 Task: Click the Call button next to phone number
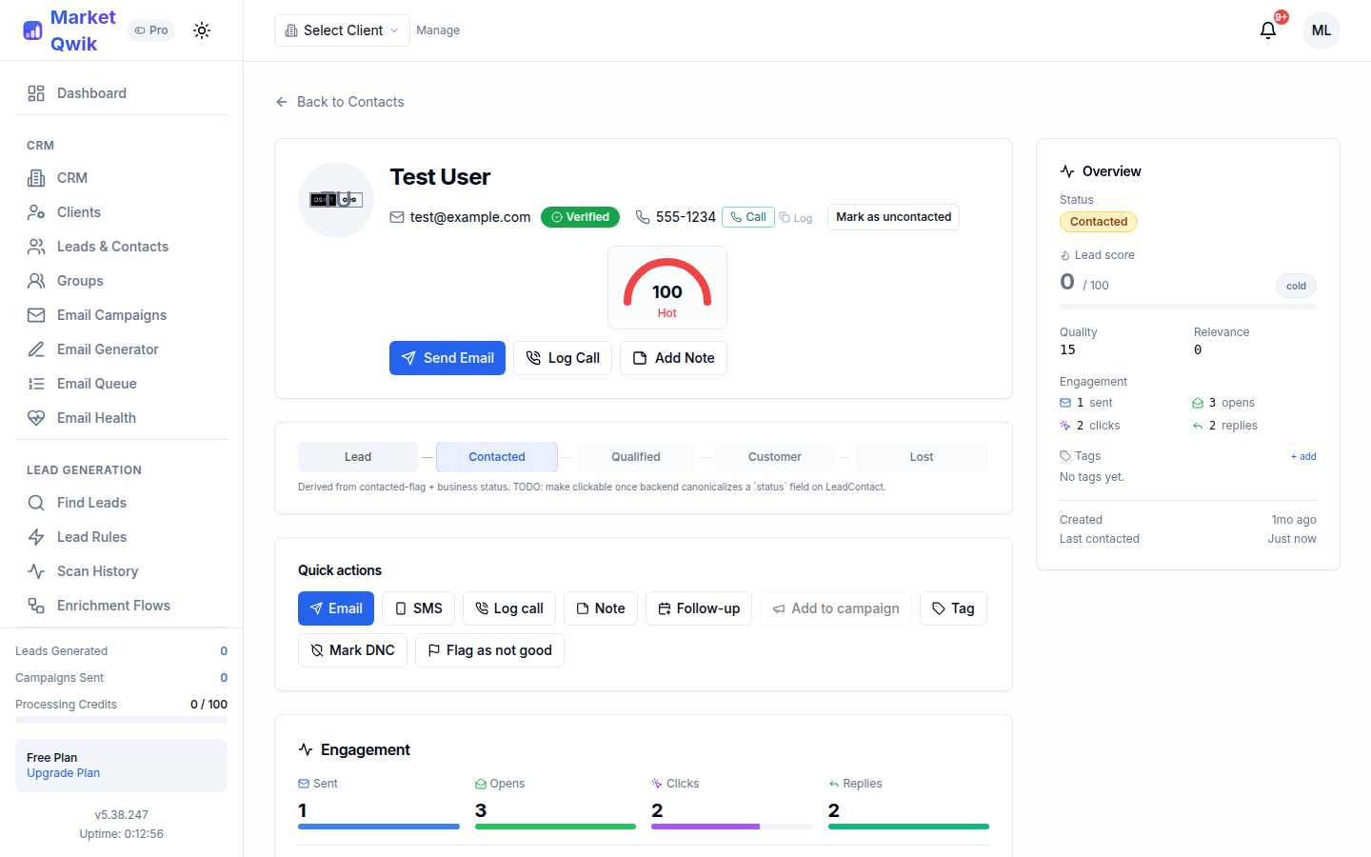pyautogui.click(x=748, y=217)
